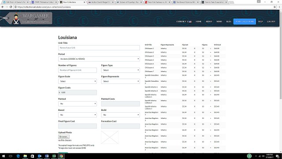The height and width of the screenshot is (159, 282).
Task: Click the Formation Cost field
Action: click(120, 126)
